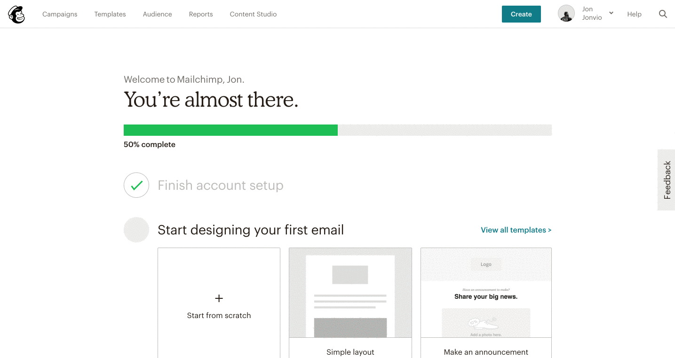The width and height of the screenshot is (675, 358).
Task: Open the search magnifier icon
Action: click(x=663, y=14)
